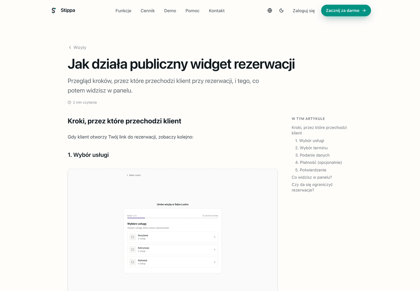Image resolution: width=420 pixels, height=291 pixels.
Task: Click the '1. Wybór usługi' article subheading
Action: 88,155
